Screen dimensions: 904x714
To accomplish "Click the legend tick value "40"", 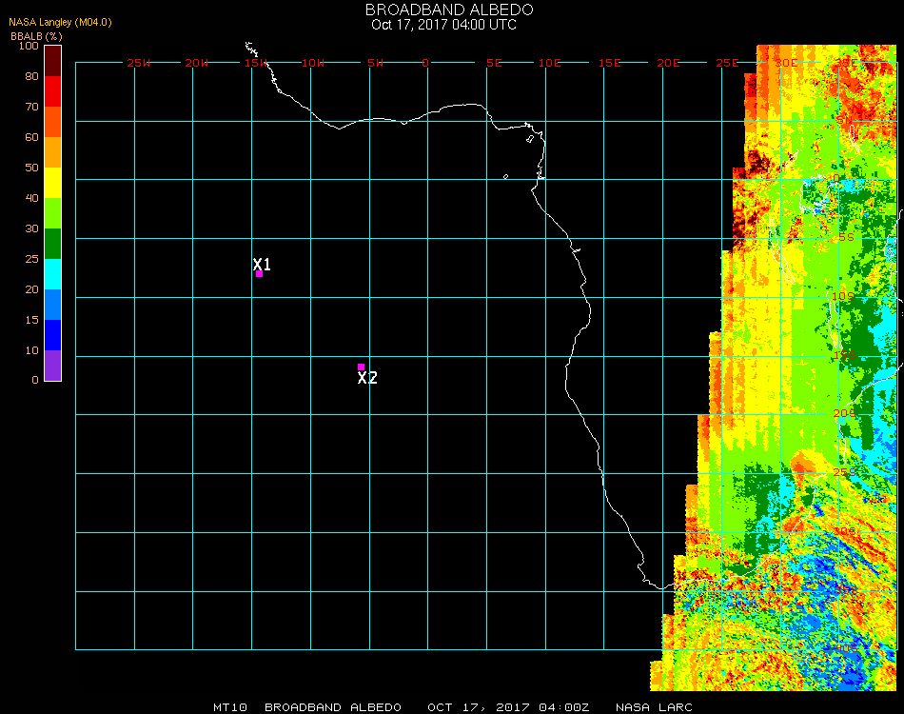I will pyautogui.click(x=31, y=198).
